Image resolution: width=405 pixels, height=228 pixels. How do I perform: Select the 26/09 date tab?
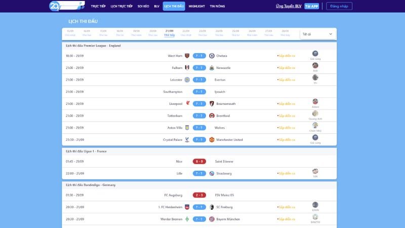(252, 33)
